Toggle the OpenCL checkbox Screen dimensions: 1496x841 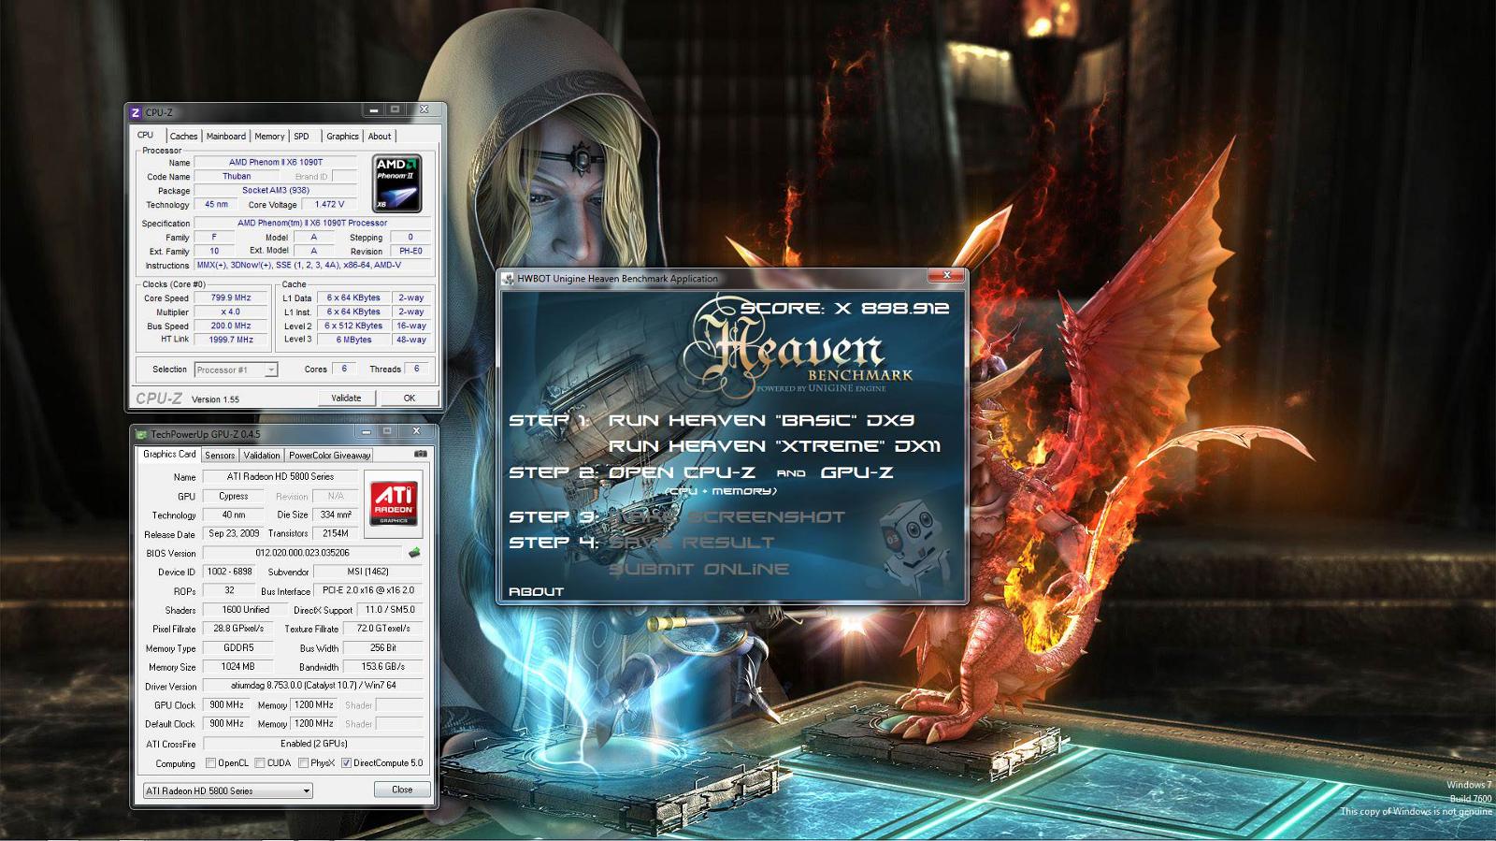pyautogui.click(x=210, y=763)
